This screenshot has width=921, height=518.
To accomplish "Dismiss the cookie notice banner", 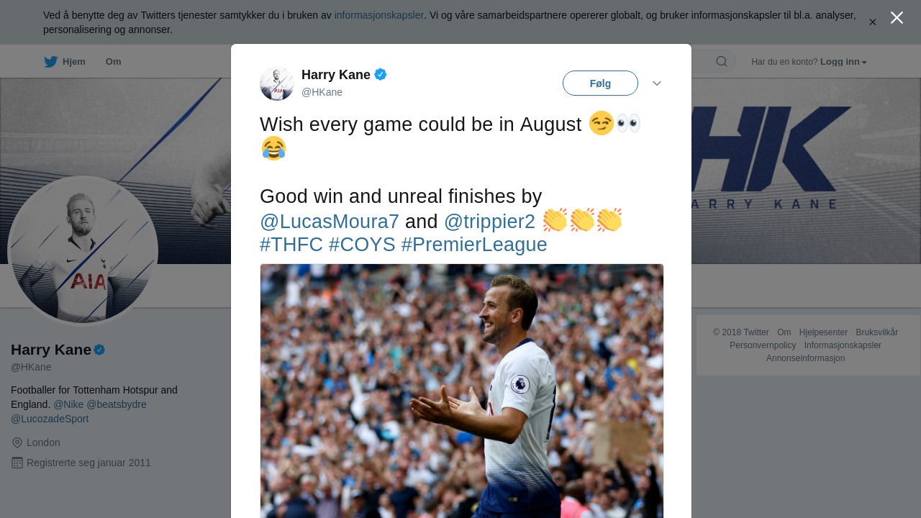I will tap(873, 22).
